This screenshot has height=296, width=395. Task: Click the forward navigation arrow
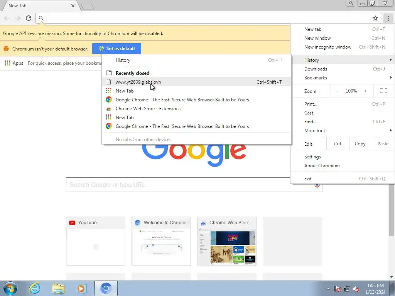pyautogui.click(x=18, y=18)
